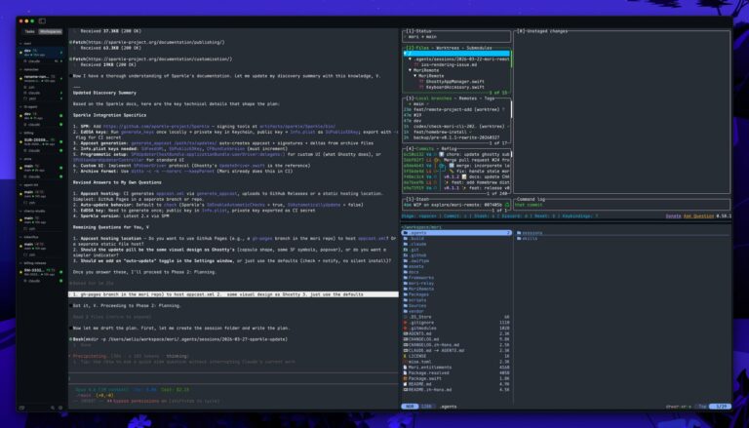Open the scripts folder icon in yazi

405,300
